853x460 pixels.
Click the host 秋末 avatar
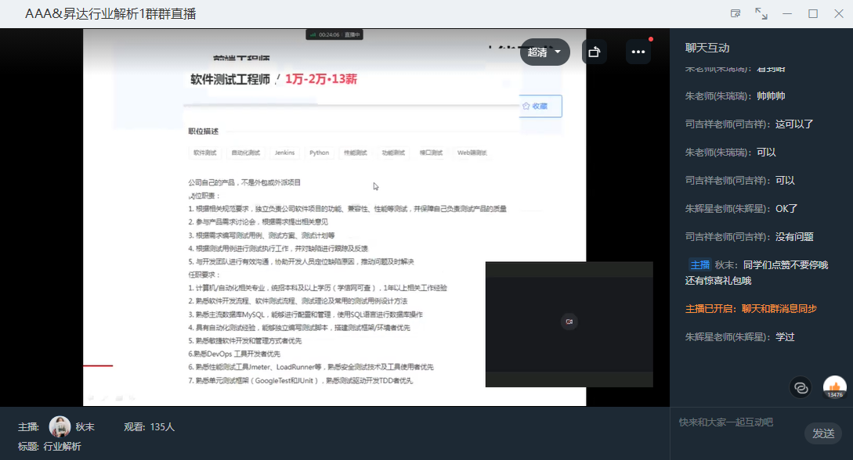pyautogui.click(x=60, y=426)
